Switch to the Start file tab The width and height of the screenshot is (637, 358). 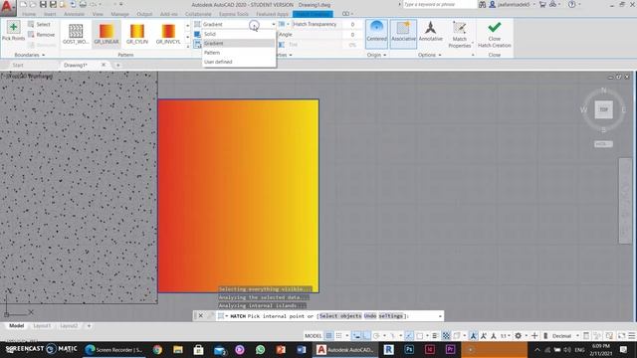(x=18, y=65)
